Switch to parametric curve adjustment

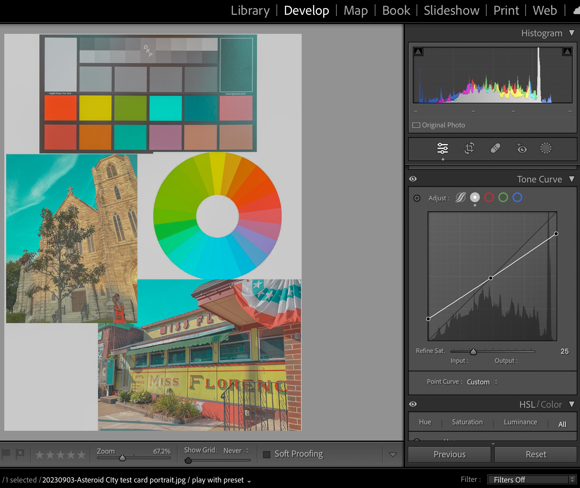460,198
